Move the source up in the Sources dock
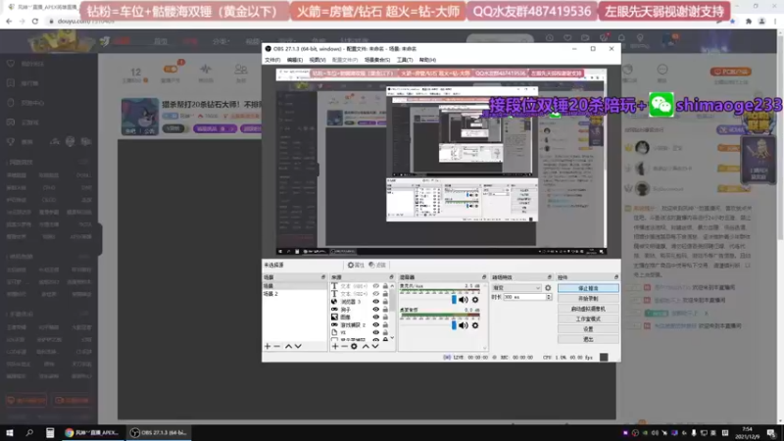784x441 pixels. (x=366, y=346)
